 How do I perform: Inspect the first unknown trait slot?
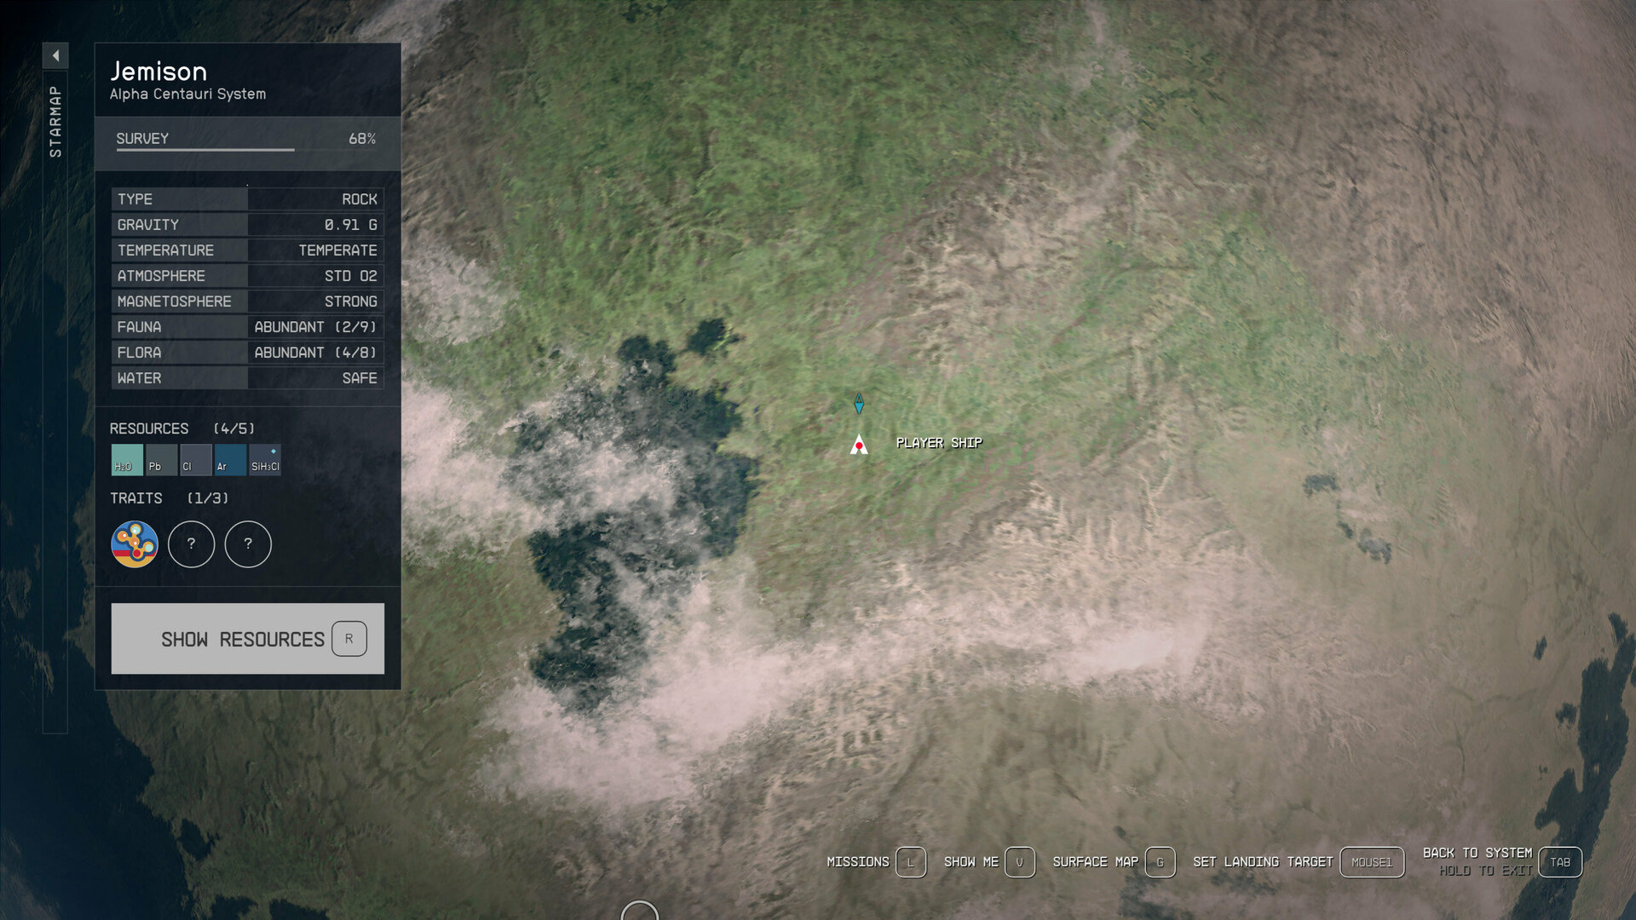pyautogui.click(x=191, y=543)
